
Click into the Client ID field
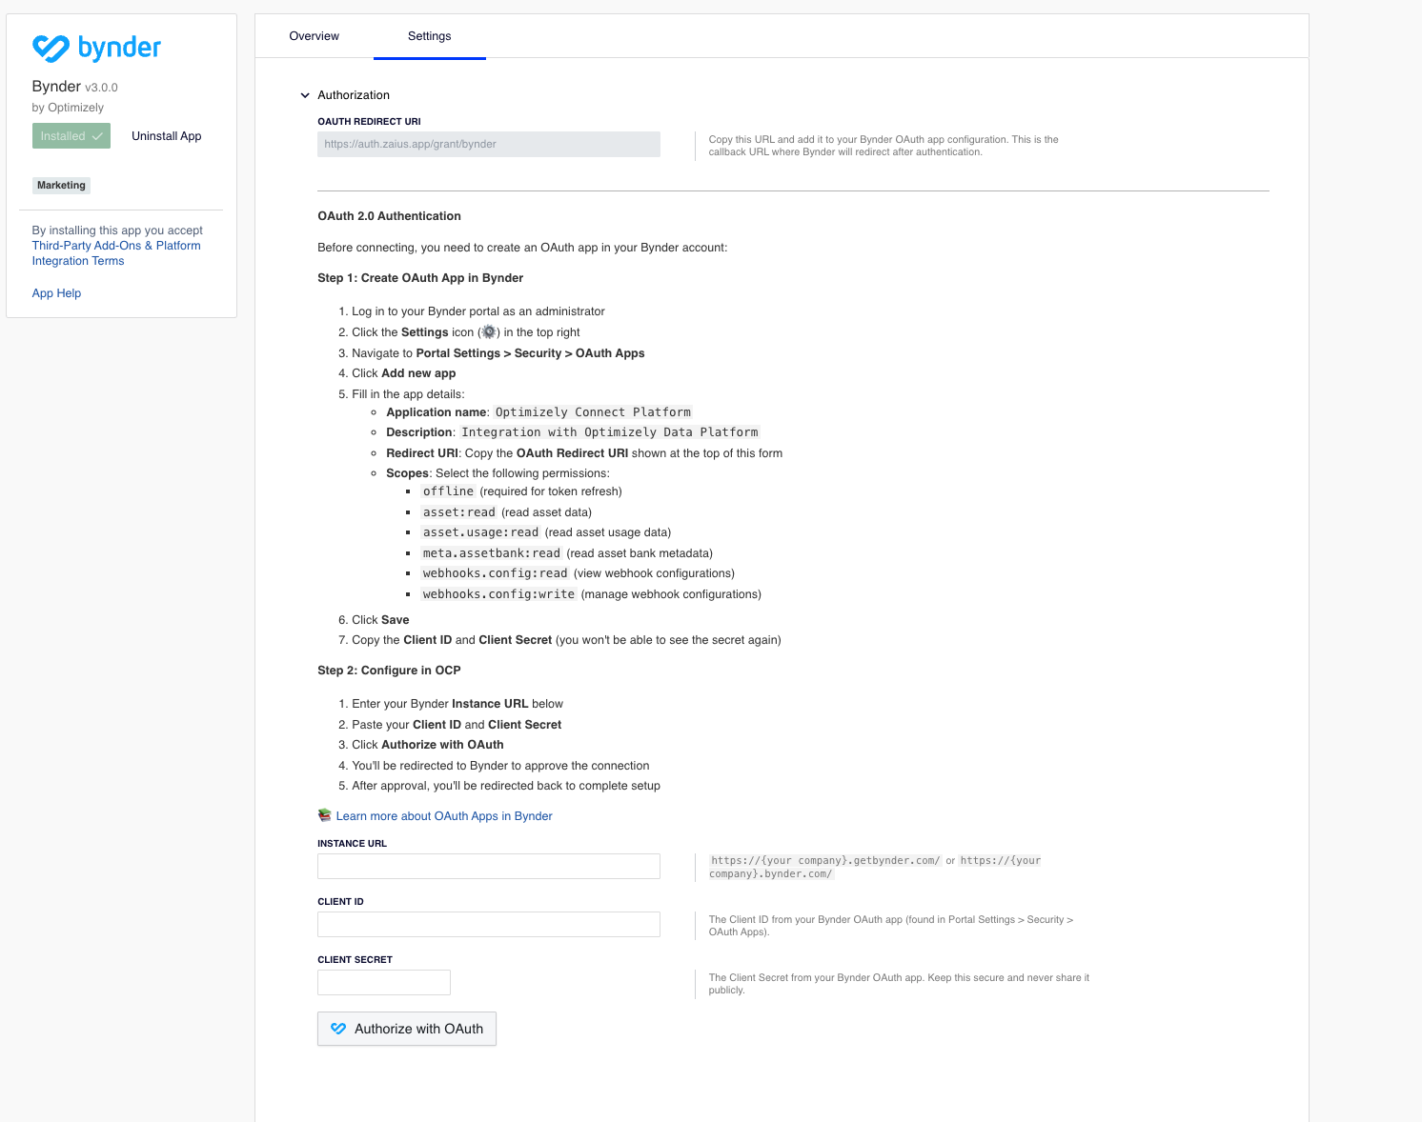pos(488,924)
